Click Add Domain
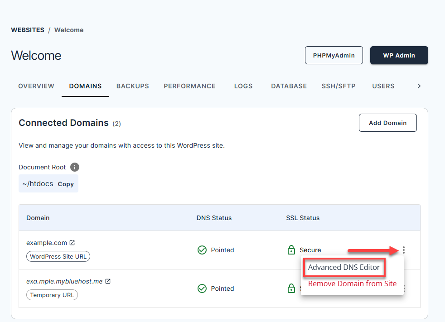This screenshot has height=322, width=445. pyautogui.click(x=387, y=122)
